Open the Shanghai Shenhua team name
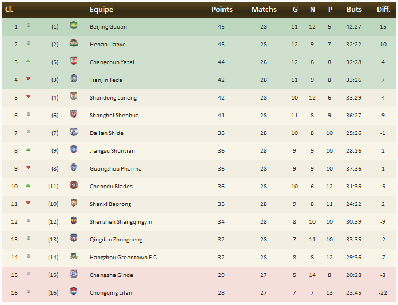398x305 pixels. (114, 115)
